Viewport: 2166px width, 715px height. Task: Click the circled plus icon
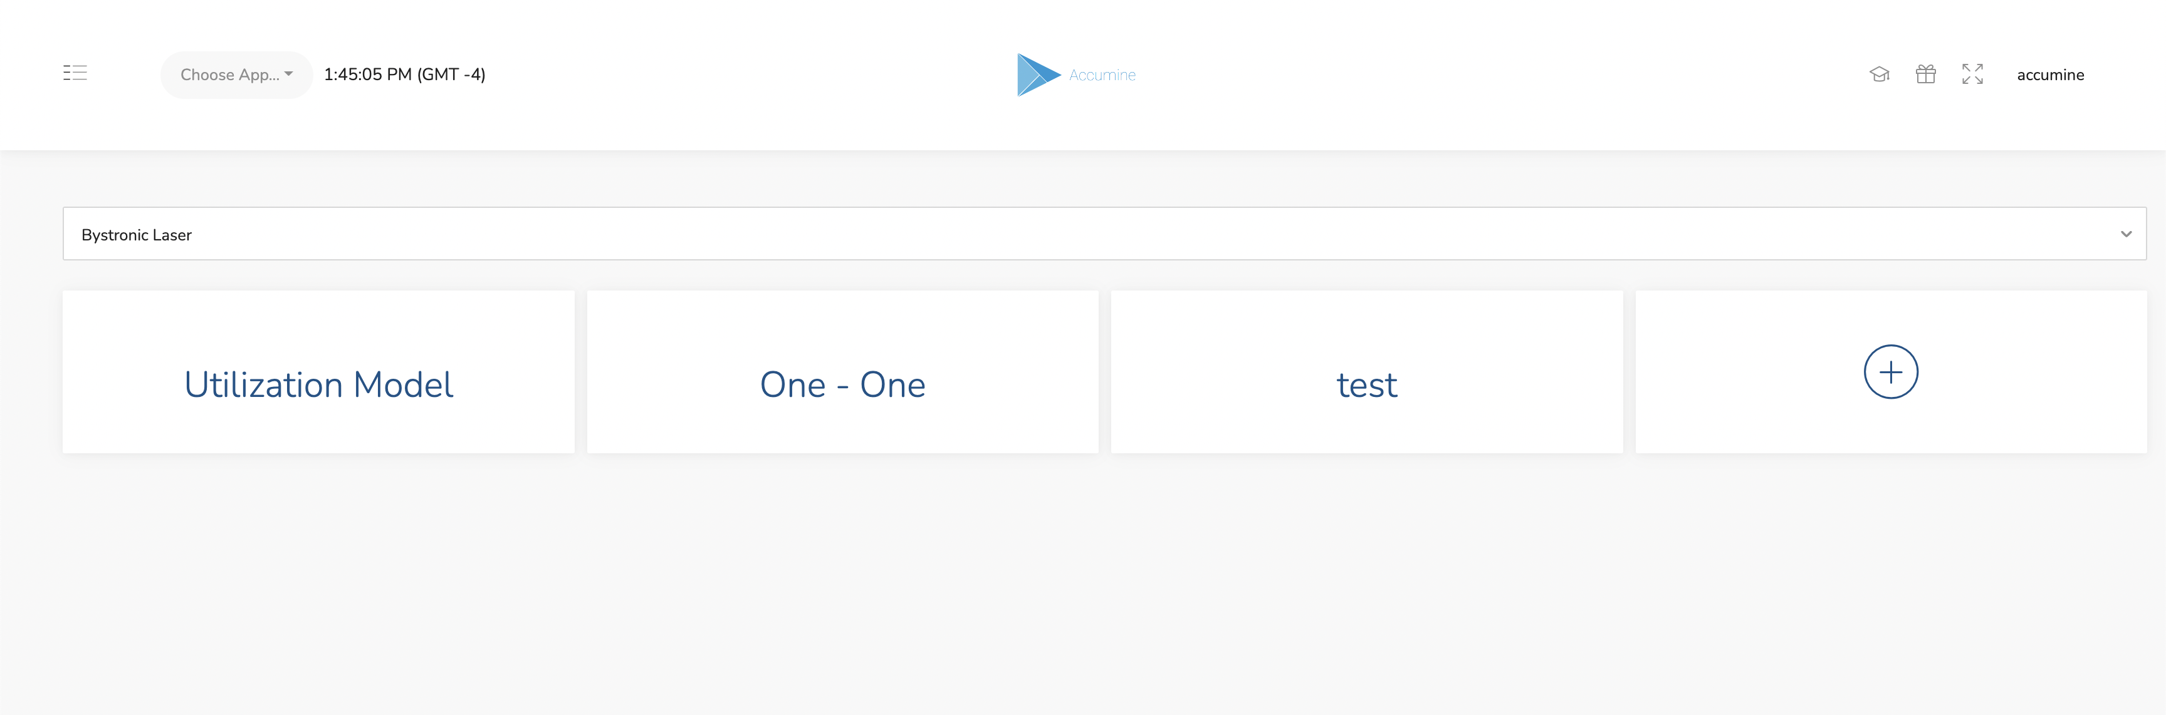click(x=1891, y=371)
